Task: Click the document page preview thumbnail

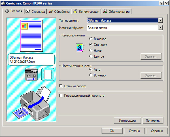Action: tap(31, 36)
